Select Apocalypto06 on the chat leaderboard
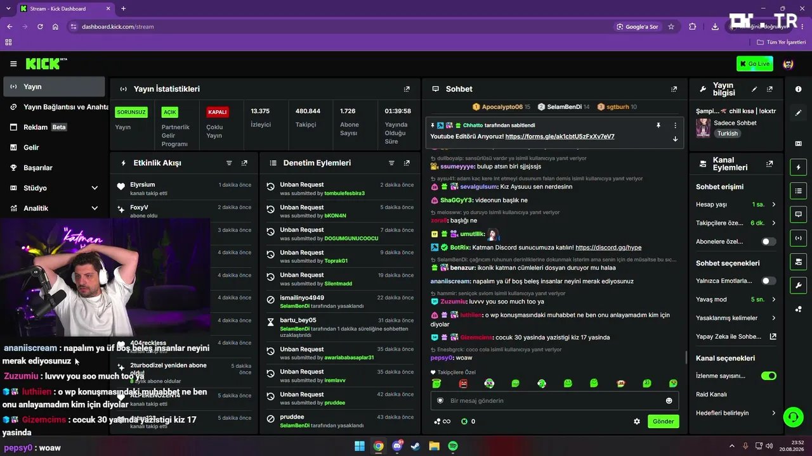 (502, 107)
